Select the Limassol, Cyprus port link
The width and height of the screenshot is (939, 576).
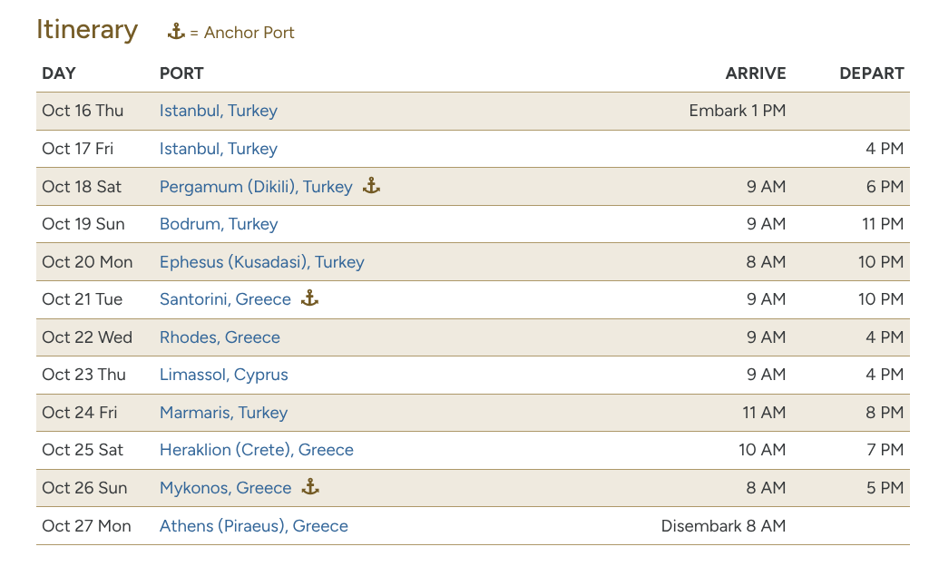224,375
